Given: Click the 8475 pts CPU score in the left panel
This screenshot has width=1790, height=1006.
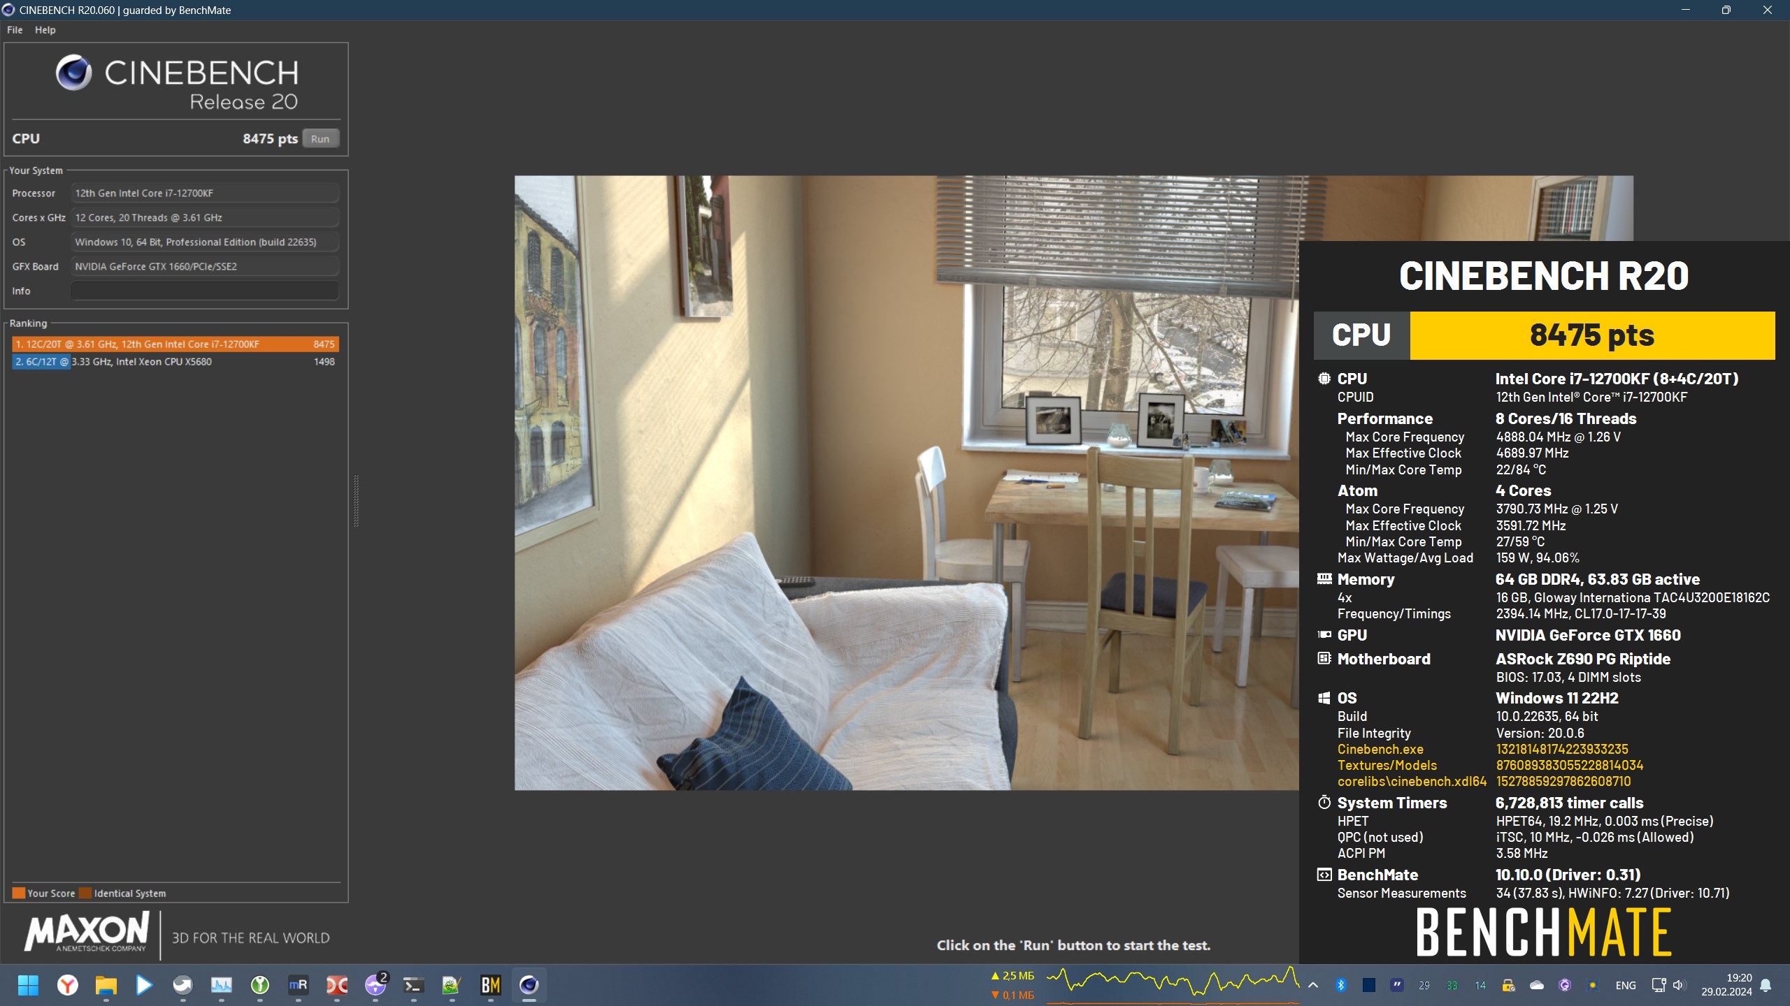Looking at the screenshot, I should (271, 138).
